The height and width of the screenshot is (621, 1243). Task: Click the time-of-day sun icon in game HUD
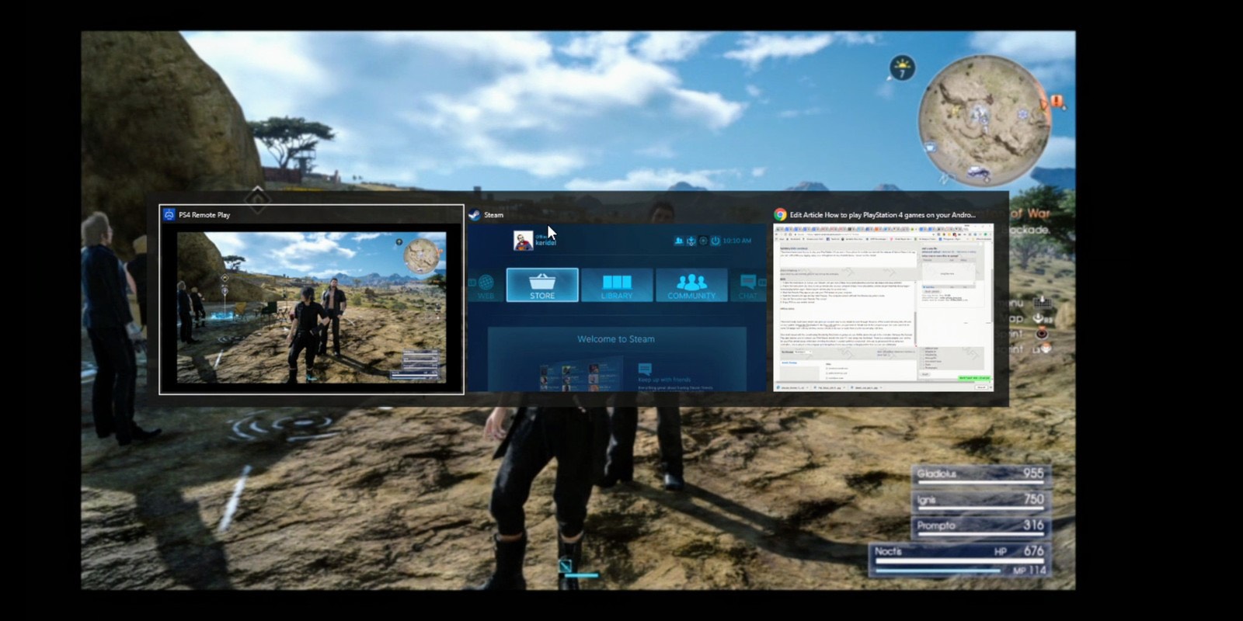(x=901, y=68)
